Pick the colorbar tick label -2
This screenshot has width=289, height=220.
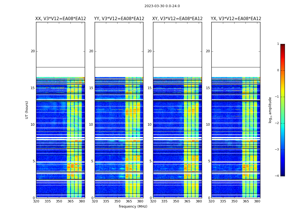tap(277, 123)
